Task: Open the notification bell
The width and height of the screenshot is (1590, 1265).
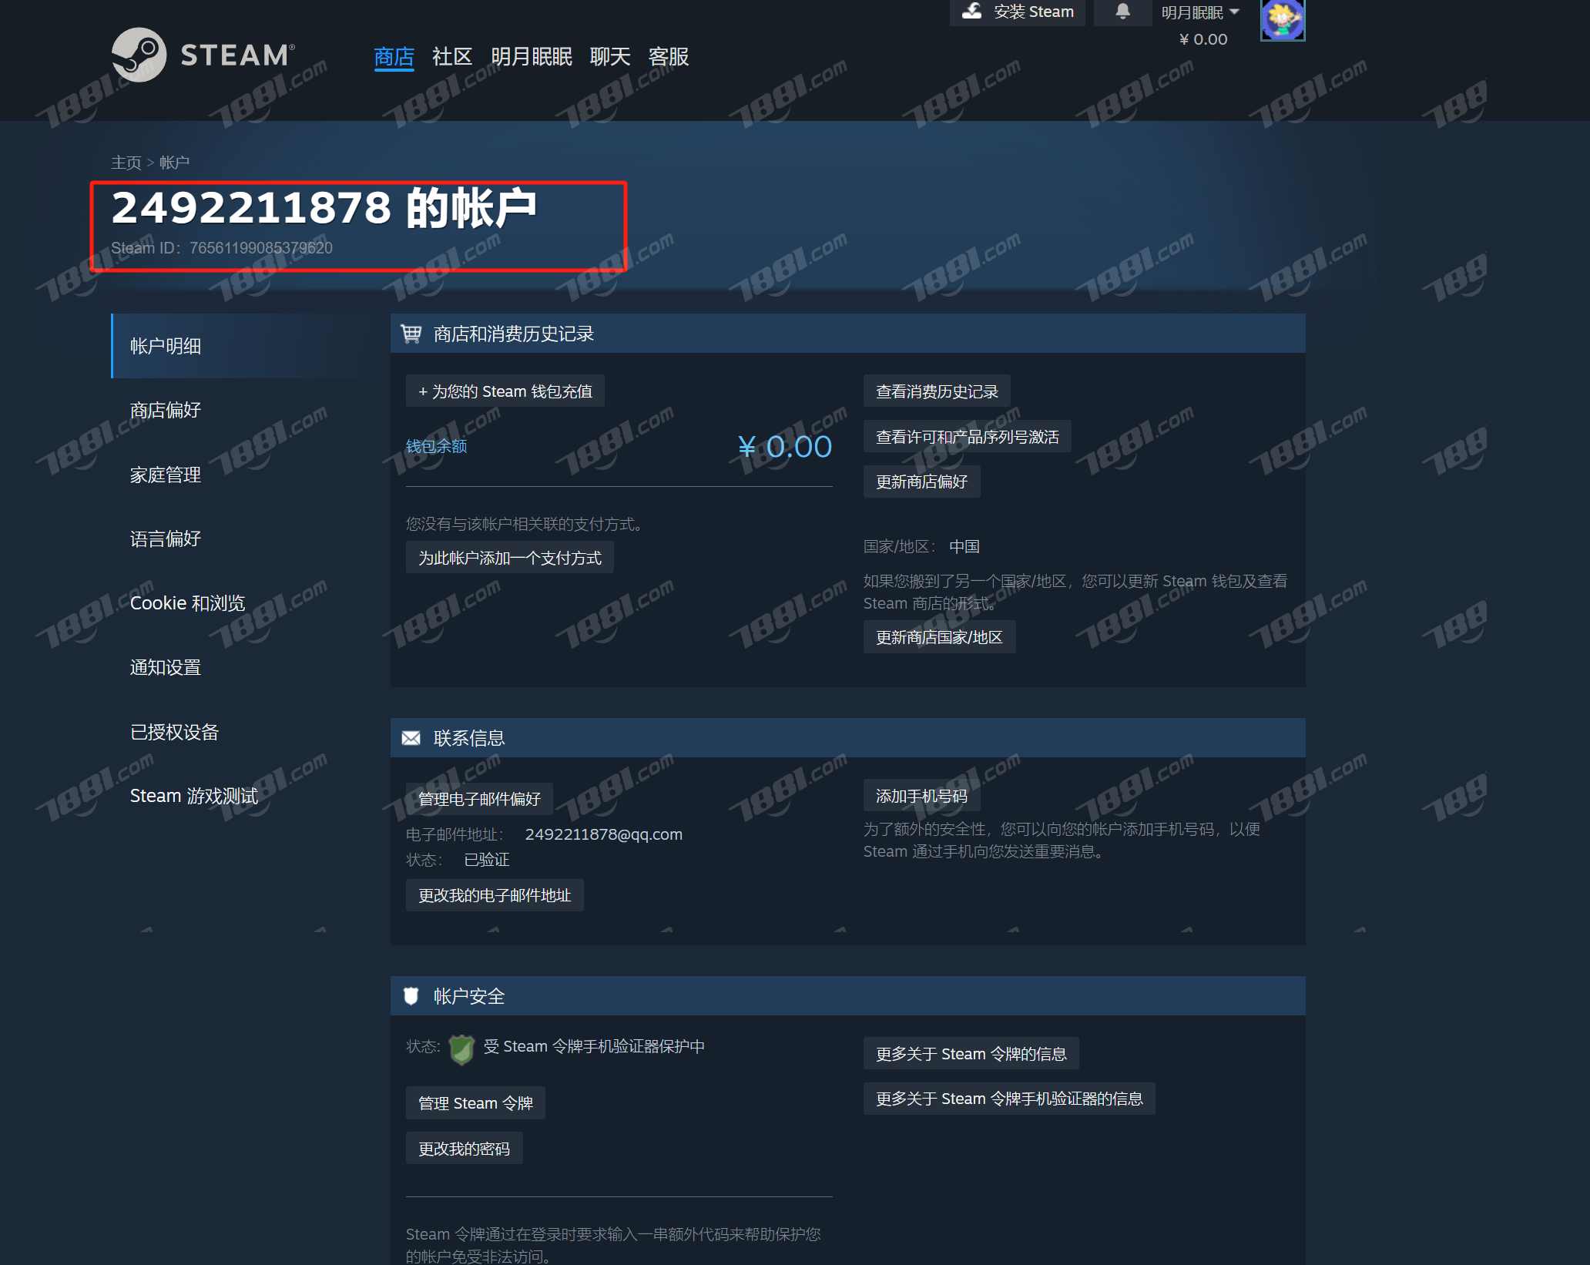Action: click(x=1122, y=12)
